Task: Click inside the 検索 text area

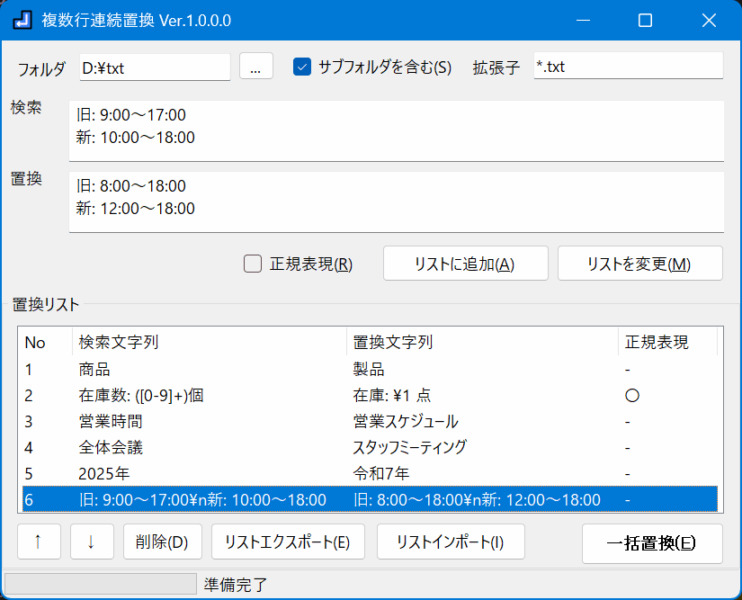Action: coord(396,130)
